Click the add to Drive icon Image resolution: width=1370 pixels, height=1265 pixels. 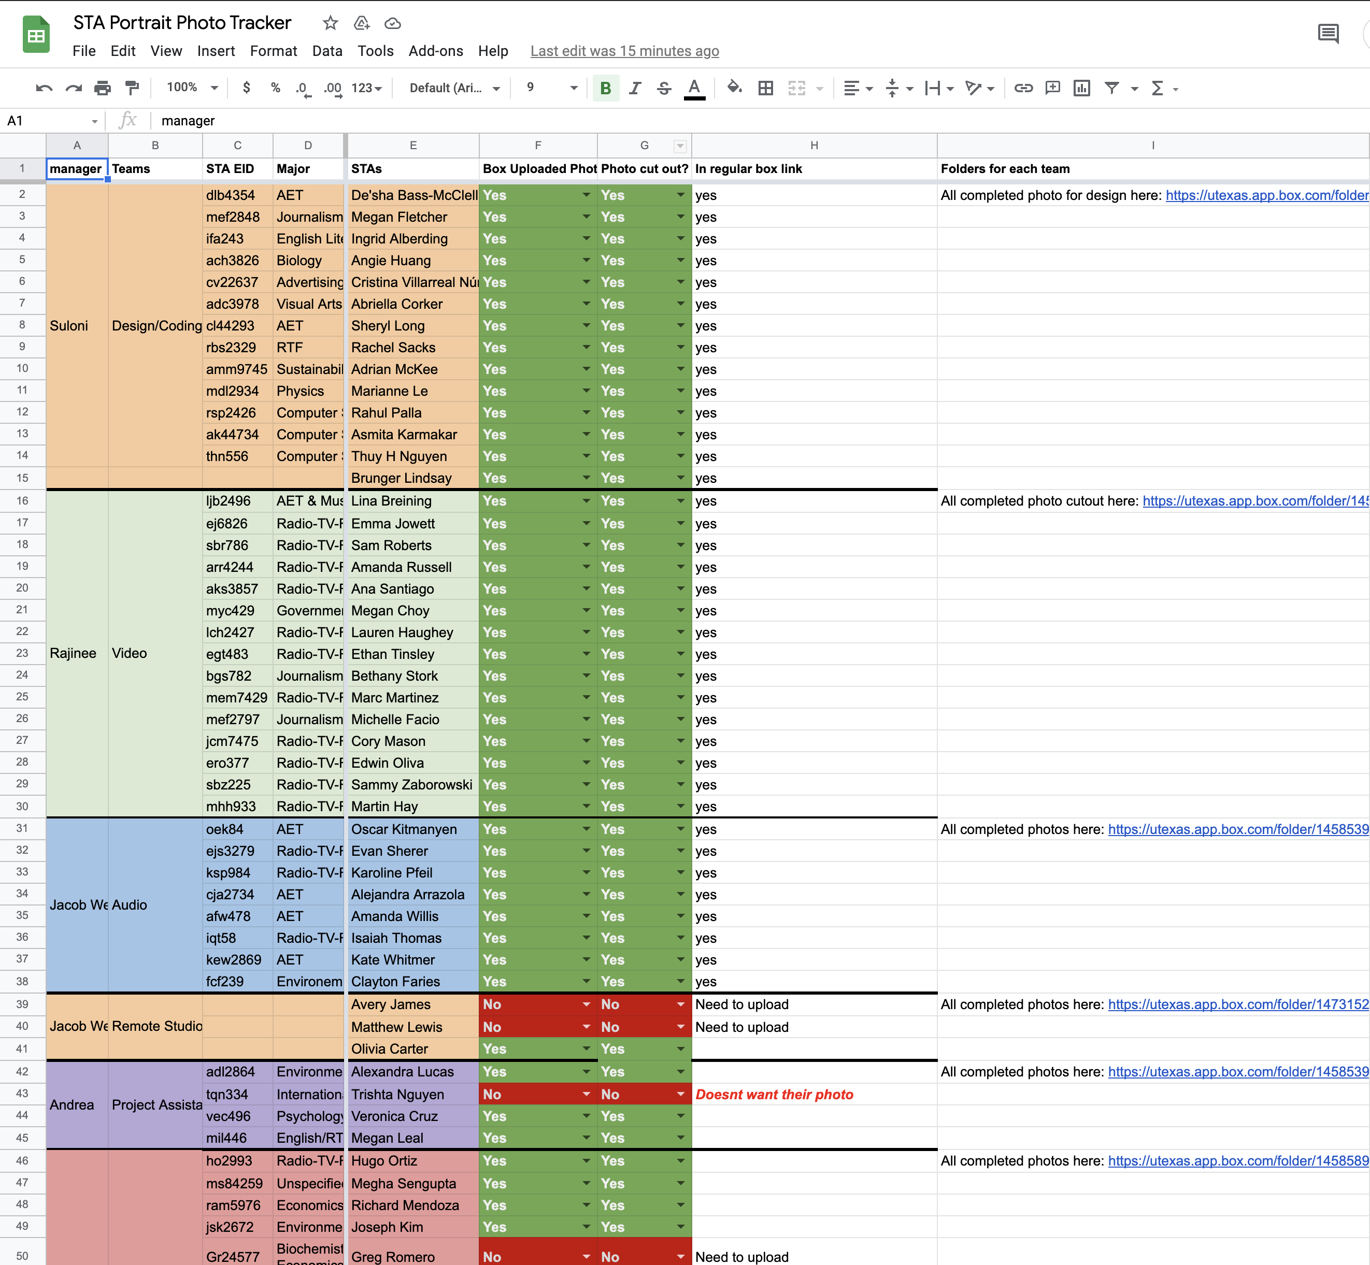362,23
